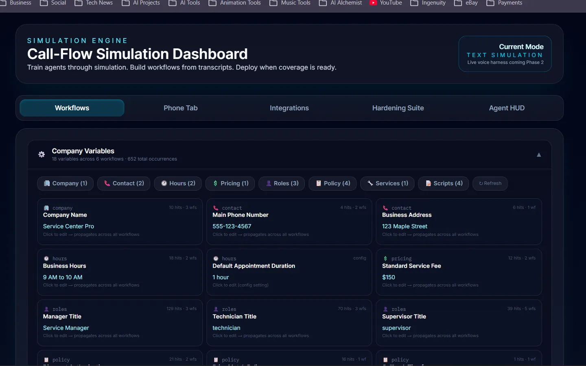Edit Supervisor Title value supervisor

396,328
